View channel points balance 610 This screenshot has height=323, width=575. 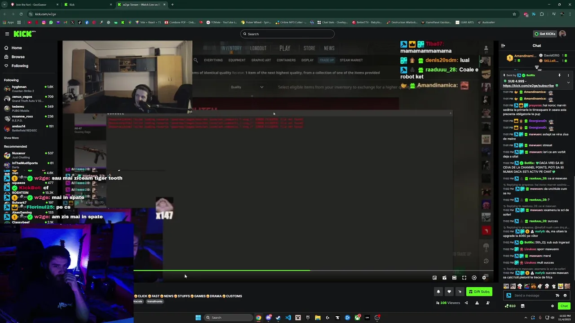pyautogui.click(x=510, y=306)
